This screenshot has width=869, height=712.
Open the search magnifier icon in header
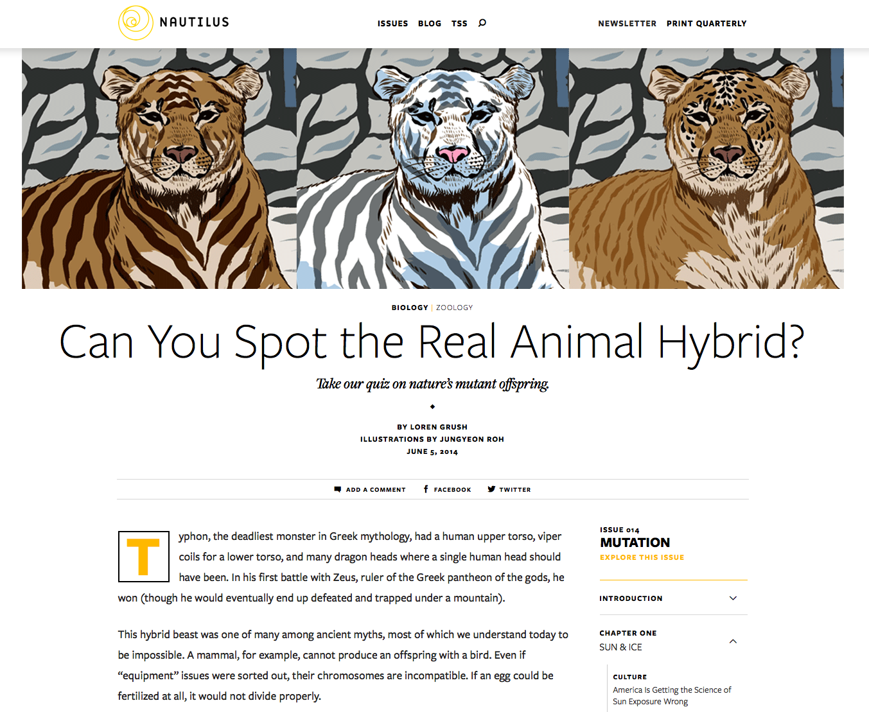(x=482, y=23)
